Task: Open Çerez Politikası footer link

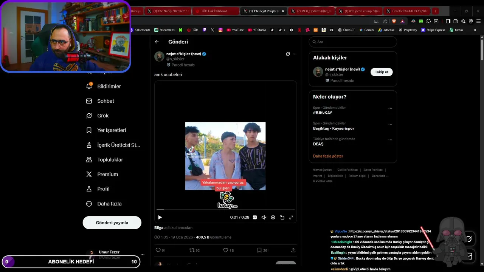Action: coord(373,170)
